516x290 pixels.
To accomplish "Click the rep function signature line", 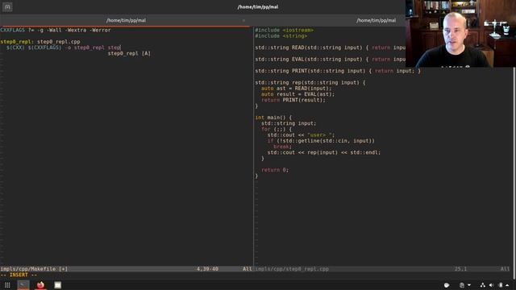I will tap(310, 82).
